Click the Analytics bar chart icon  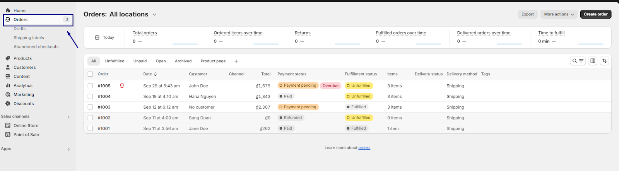pyautogui.click(x=8, y=85)
